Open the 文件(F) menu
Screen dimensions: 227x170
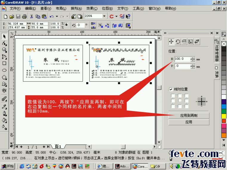click(x=15, y=9)
